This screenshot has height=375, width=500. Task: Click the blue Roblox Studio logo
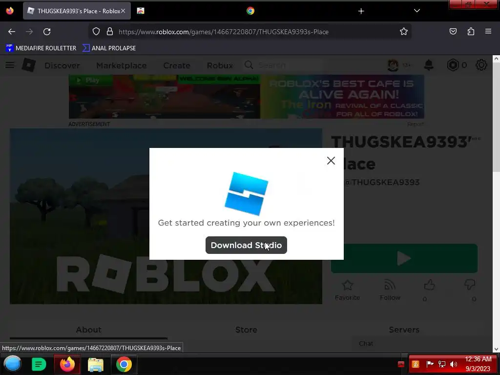click(246, 193)
